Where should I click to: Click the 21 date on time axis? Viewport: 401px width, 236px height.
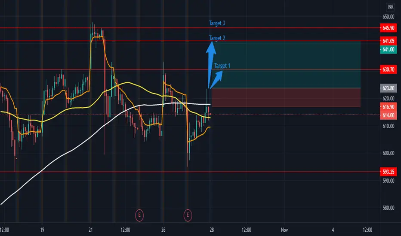pyautogui.click(x=90, y=230)
